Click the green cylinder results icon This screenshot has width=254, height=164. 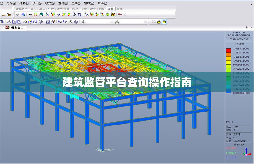click(108, 15)
